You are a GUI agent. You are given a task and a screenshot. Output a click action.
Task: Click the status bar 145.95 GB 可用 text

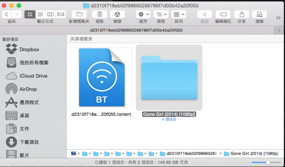point(173,162)
